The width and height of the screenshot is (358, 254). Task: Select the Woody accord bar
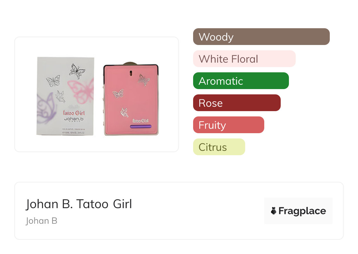coord(261,37)
